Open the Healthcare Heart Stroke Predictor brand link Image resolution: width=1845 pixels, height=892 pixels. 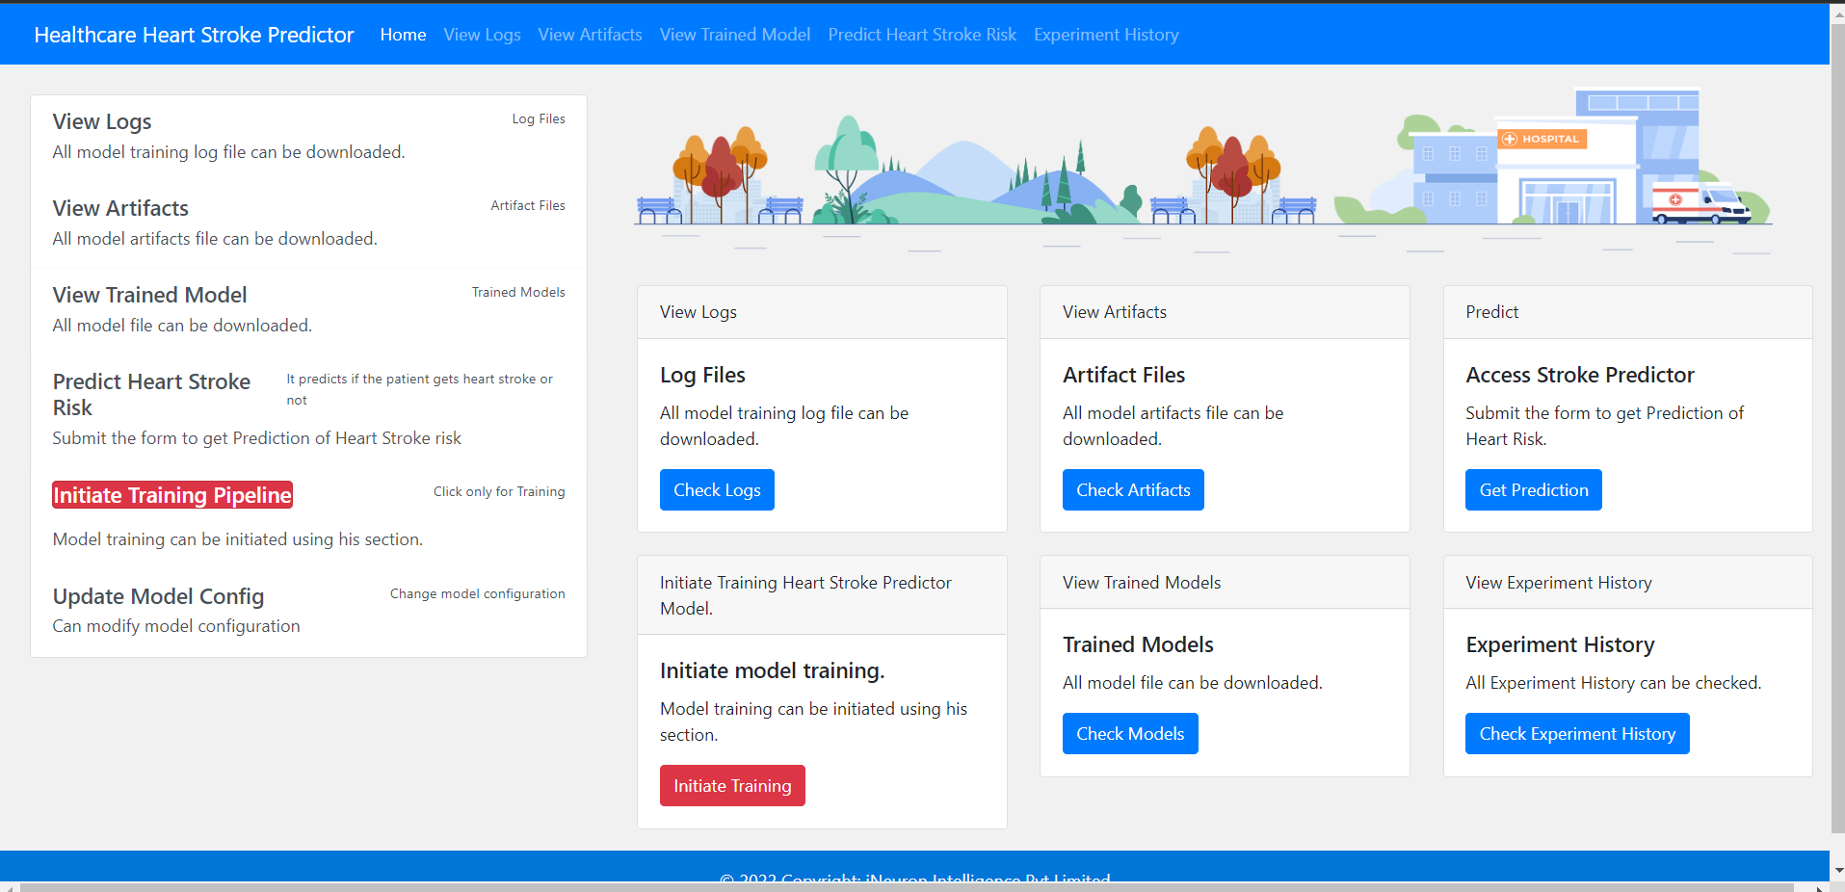click(x=194, y=35)
